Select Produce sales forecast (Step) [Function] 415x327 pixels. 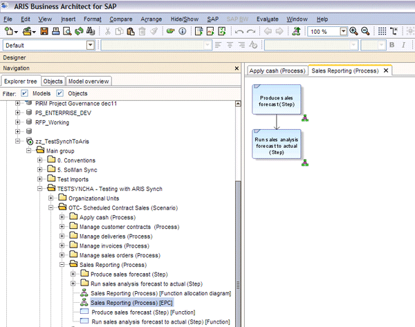click(143, 312)
